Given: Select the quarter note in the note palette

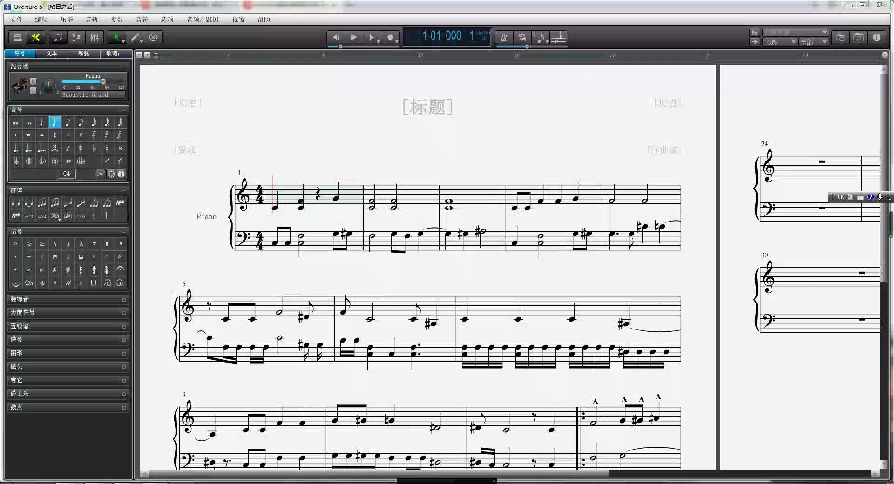Looking at the screenshot, I should click(54, 122).
